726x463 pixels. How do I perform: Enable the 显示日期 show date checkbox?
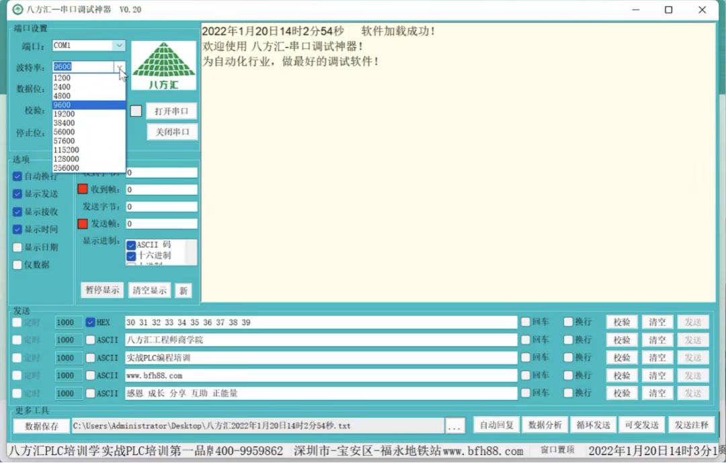point(17,247)
